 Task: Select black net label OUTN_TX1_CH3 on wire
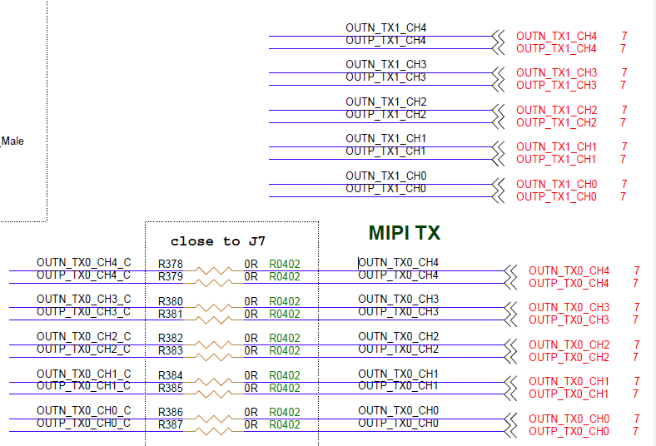[x=386, y=64]
